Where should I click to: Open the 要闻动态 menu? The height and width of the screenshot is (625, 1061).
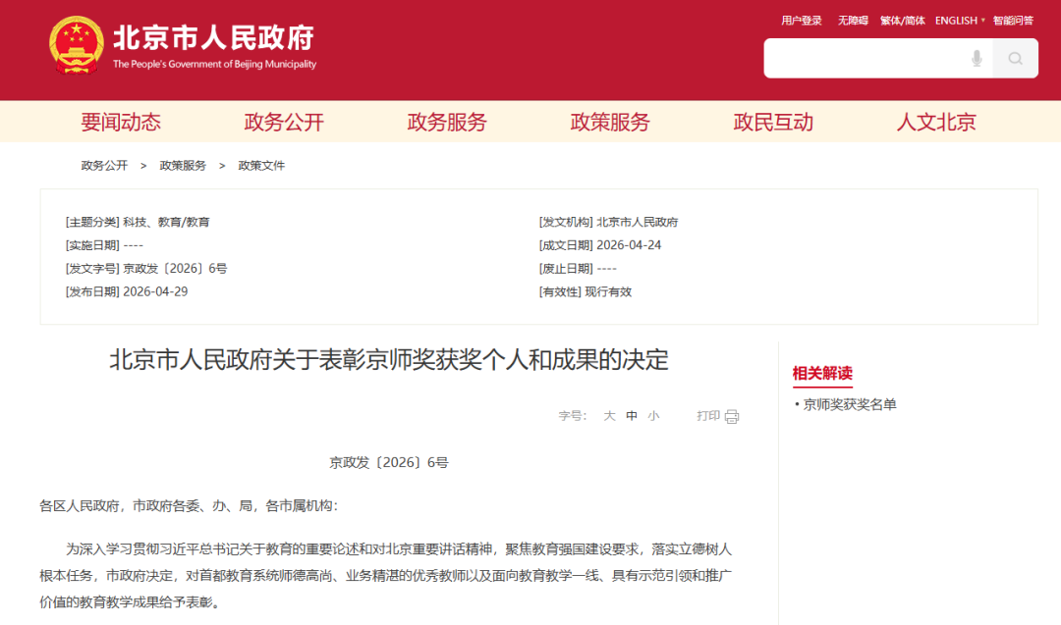[x=121, y=123]
